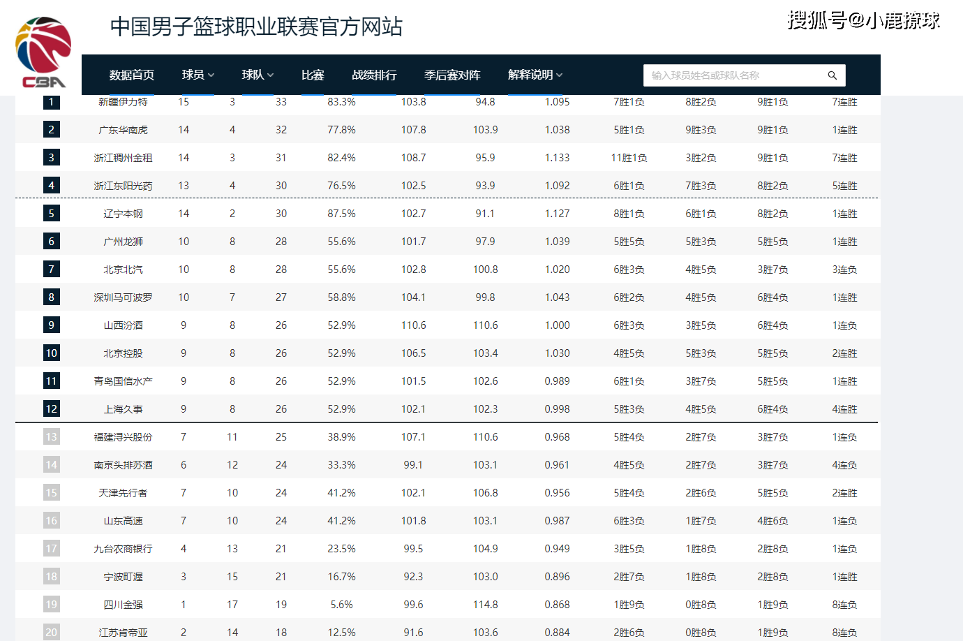Click the rank 11 badge
963x641 pixels.
[51, 381]
